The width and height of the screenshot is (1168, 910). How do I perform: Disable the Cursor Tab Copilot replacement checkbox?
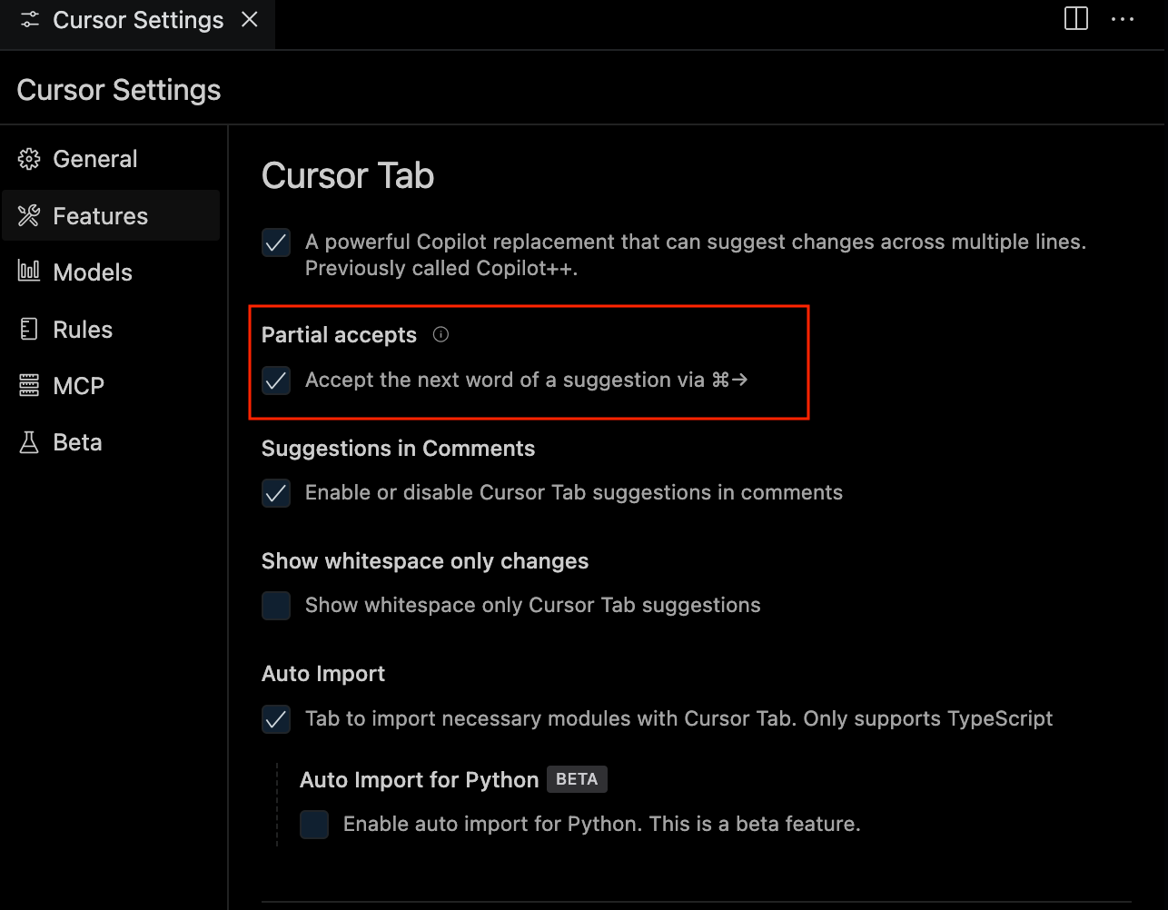coord(276,242)
